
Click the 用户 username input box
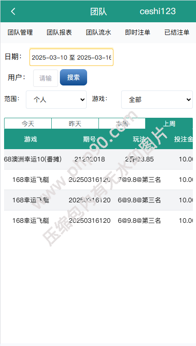tap(45, 78)
